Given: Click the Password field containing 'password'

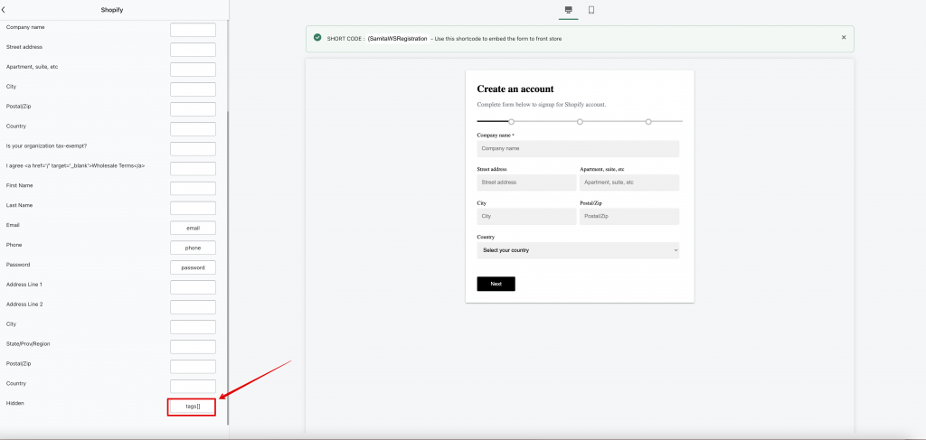Looking at the screenshot, I should click(194, 267).
